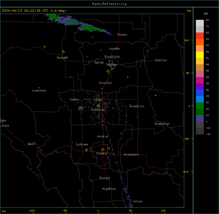Image resolution: width=219 pixels, height=214 pixels.
Task: Click the timestamp 2024/06/13 06:22:38 UTC
Action: pos(25,11)
